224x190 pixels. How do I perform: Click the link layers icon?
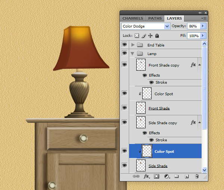point(137,176)
